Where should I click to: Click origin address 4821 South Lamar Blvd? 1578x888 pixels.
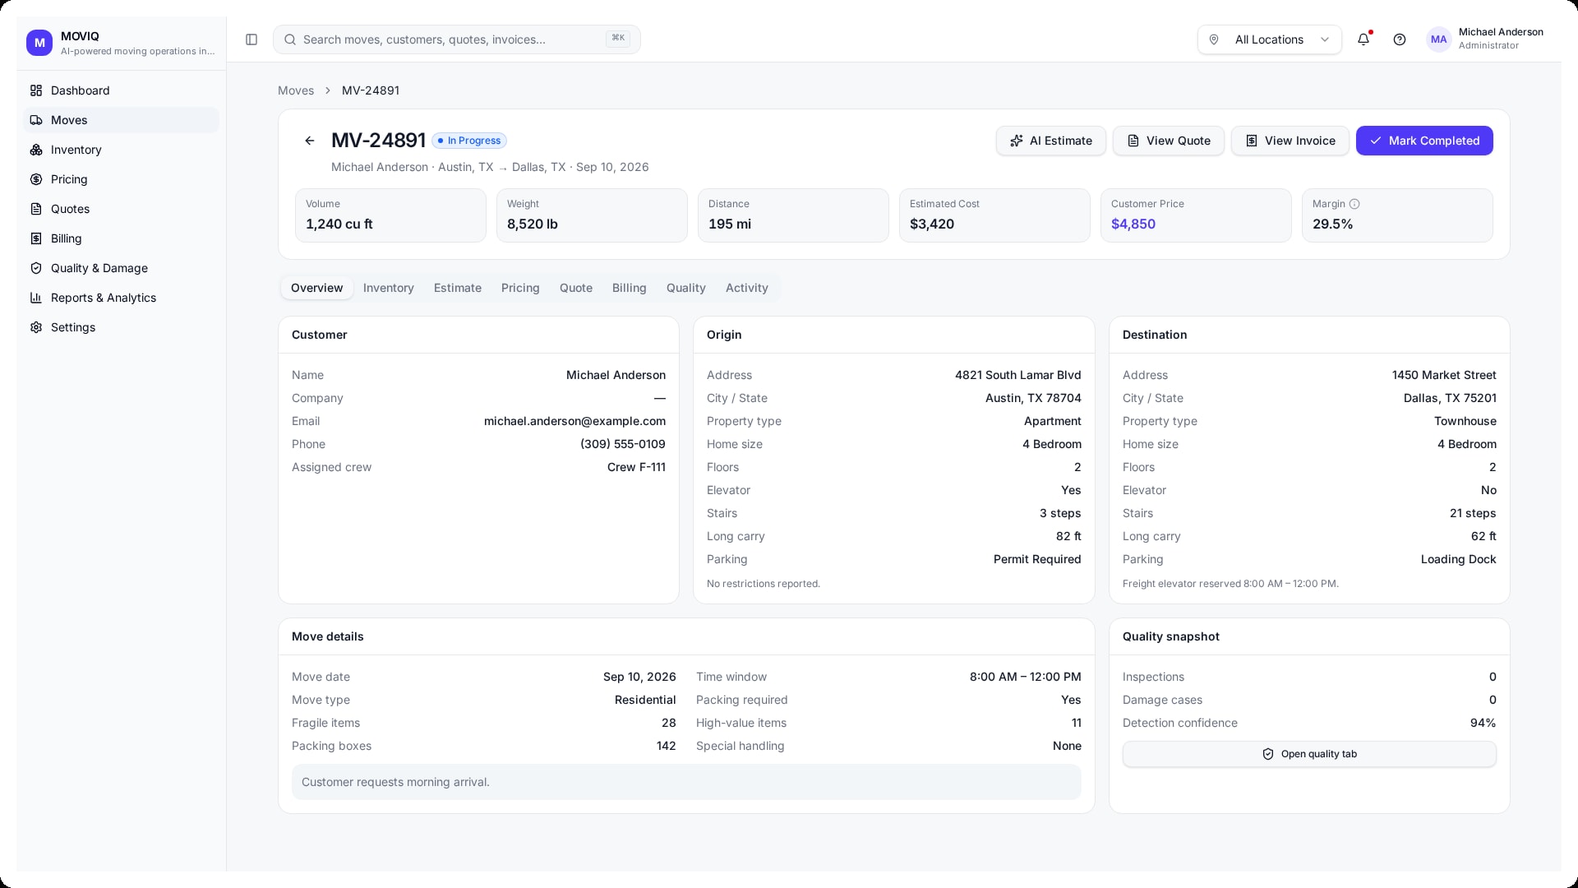tap(1017, 375)
